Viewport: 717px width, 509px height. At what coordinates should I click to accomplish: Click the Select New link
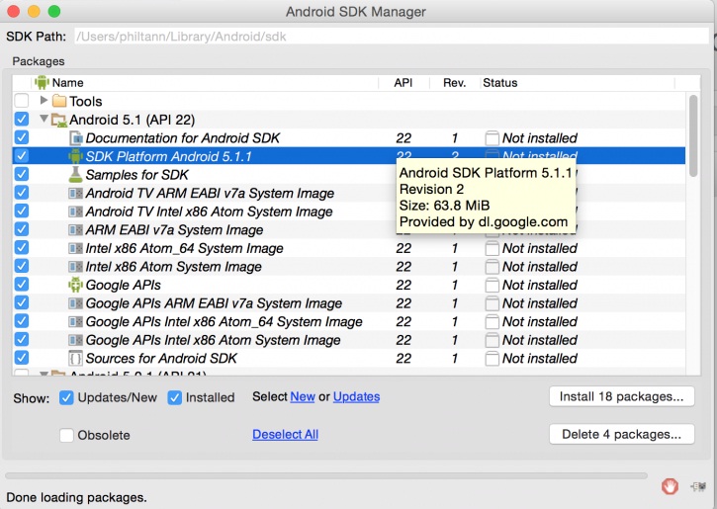303,396
